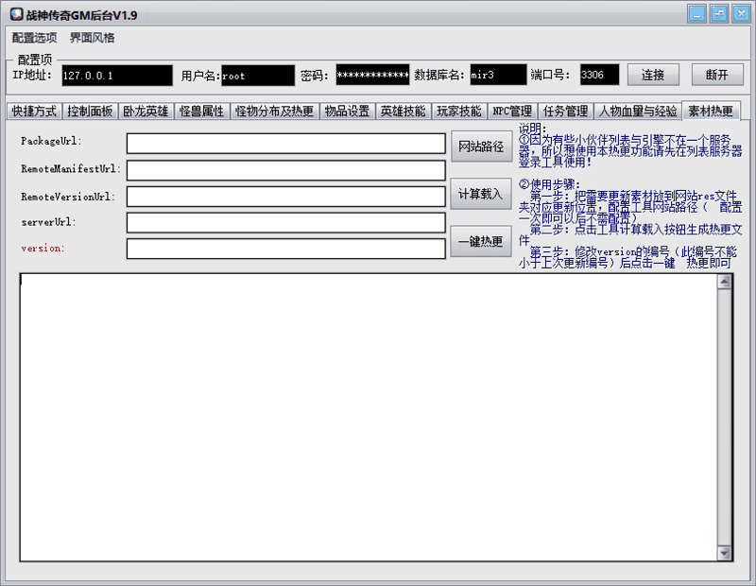Click the 断开 (Disconnect) button
The width and height of the screenshot is (756, 586).
[715, 74]
